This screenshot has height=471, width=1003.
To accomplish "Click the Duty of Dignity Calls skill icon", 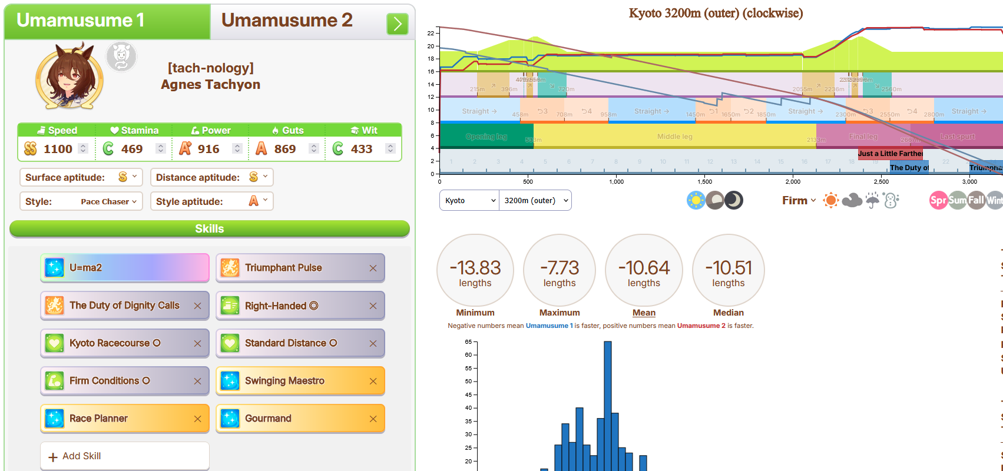I will [54, 306].
